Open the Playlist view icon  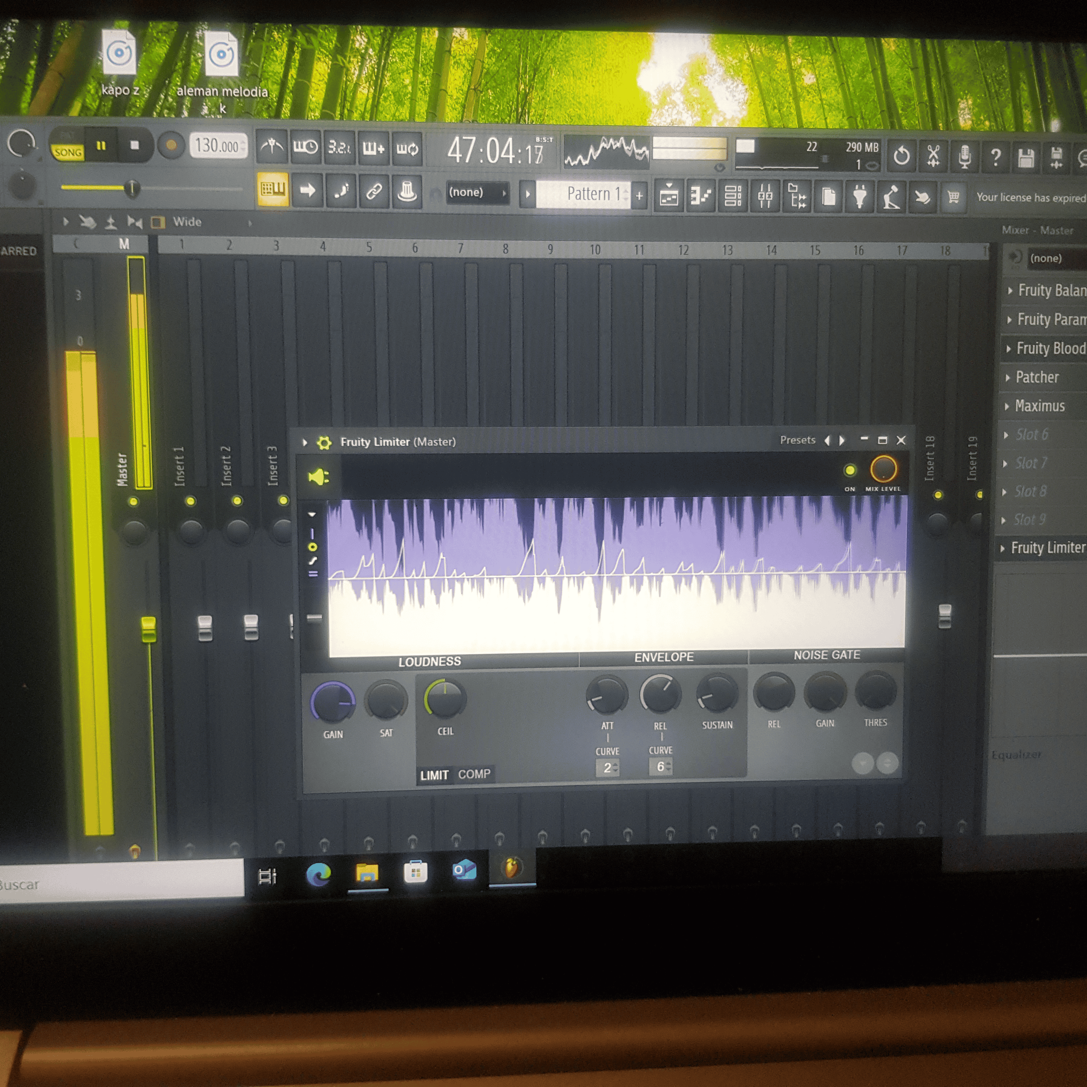[x=668, y=196]
